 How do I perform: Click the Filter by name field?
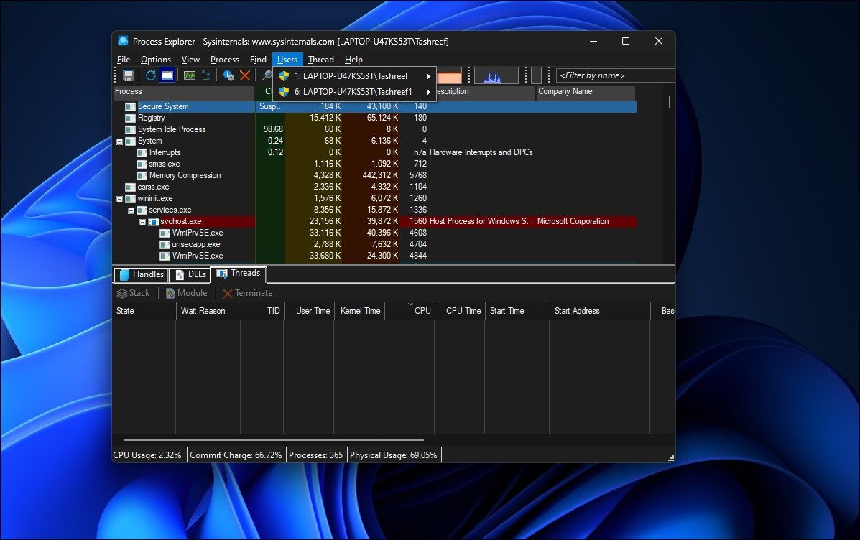point(614,75)
